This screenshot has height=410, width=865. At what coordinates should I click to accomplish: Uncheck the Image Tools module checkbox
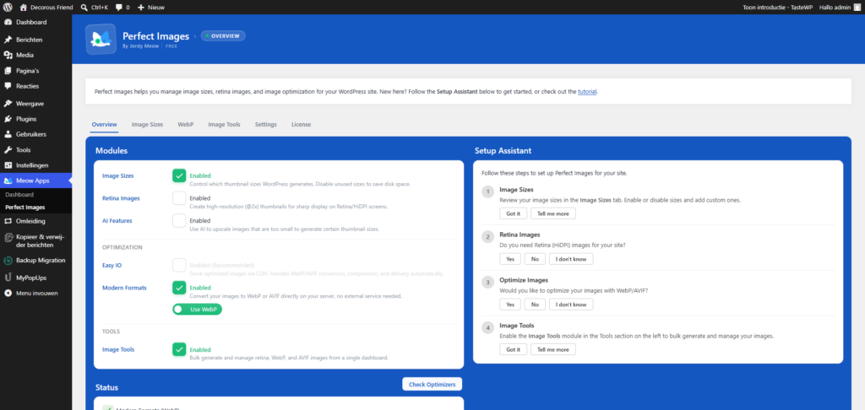point(179,350)
